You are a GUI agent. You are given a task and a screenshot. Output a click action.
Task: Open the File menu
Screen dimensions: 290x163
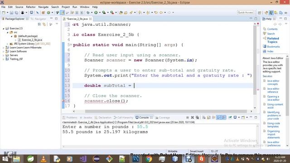(x=3, y=7)
